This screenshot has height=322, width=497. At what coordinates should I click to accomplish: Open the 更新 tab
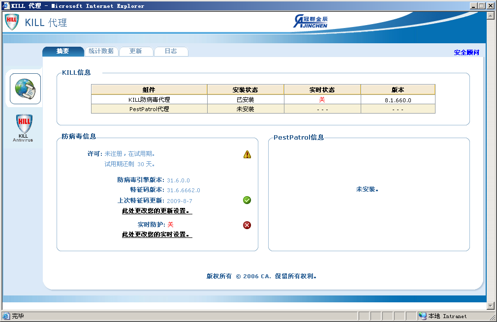(x=136, y=51)
